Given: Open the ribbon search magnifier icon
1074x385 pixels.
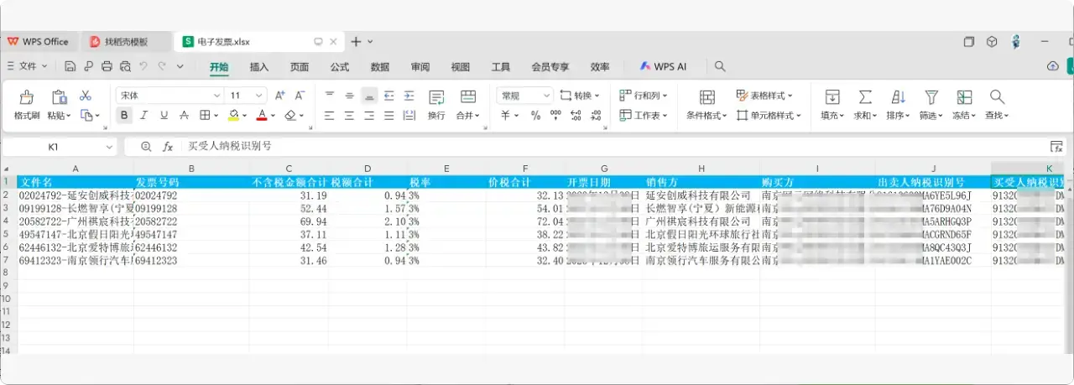Looking at the screenshot, I should [720, 66].
